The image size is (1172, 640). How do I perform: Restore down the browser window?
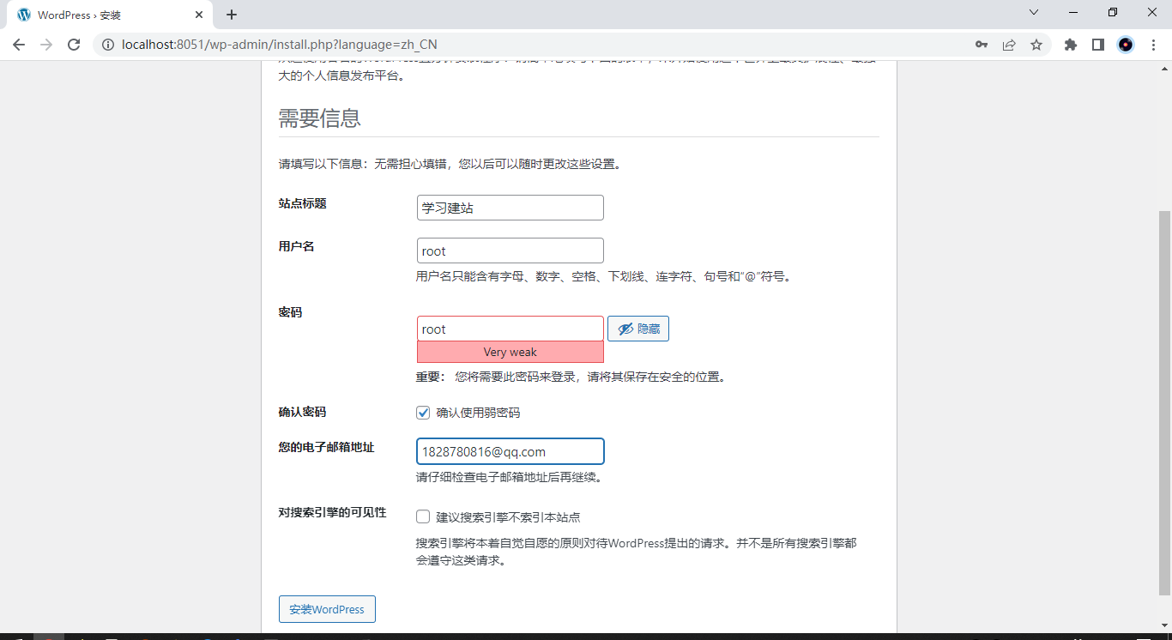[1113, 12]
